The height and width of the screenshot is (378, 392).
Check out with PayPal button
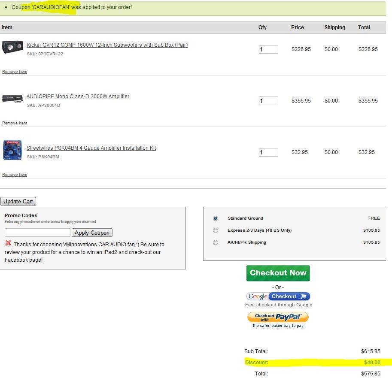[x=278, y=318]
